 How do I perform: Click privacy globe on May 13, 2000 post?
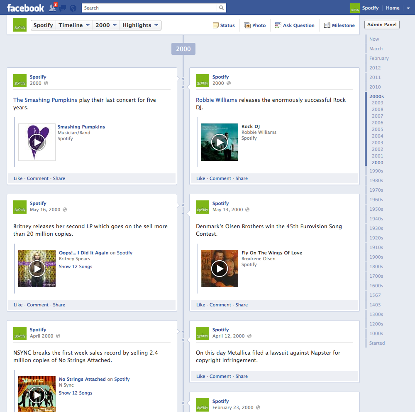pos(247,210)
